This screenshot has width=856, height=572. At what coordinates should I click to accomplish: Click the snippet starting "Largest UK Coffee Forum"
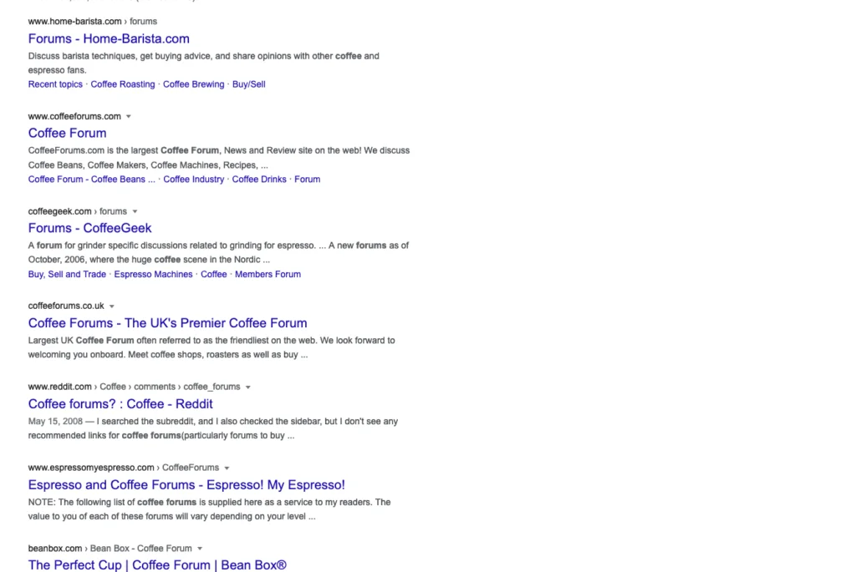pyautogui.click(x=211, y=347)
